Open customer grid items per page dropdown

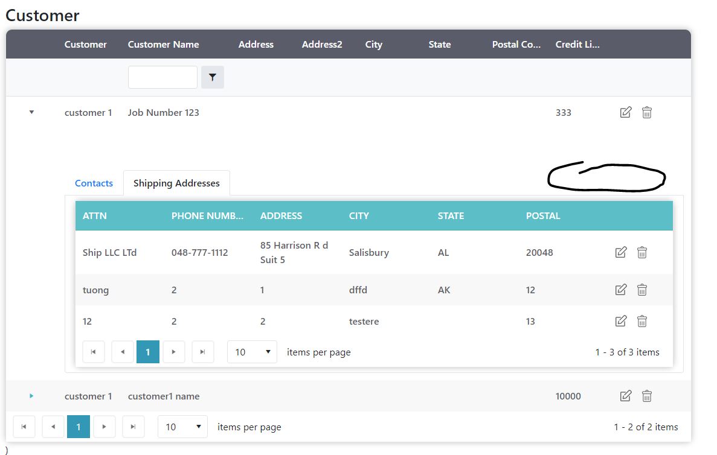point(182,427)
